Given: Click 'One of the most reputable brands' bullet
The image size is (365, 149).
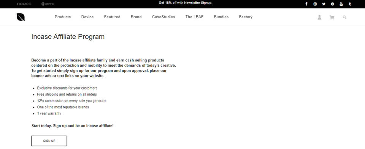Looking at the screenshot, I should pos(63,107).
